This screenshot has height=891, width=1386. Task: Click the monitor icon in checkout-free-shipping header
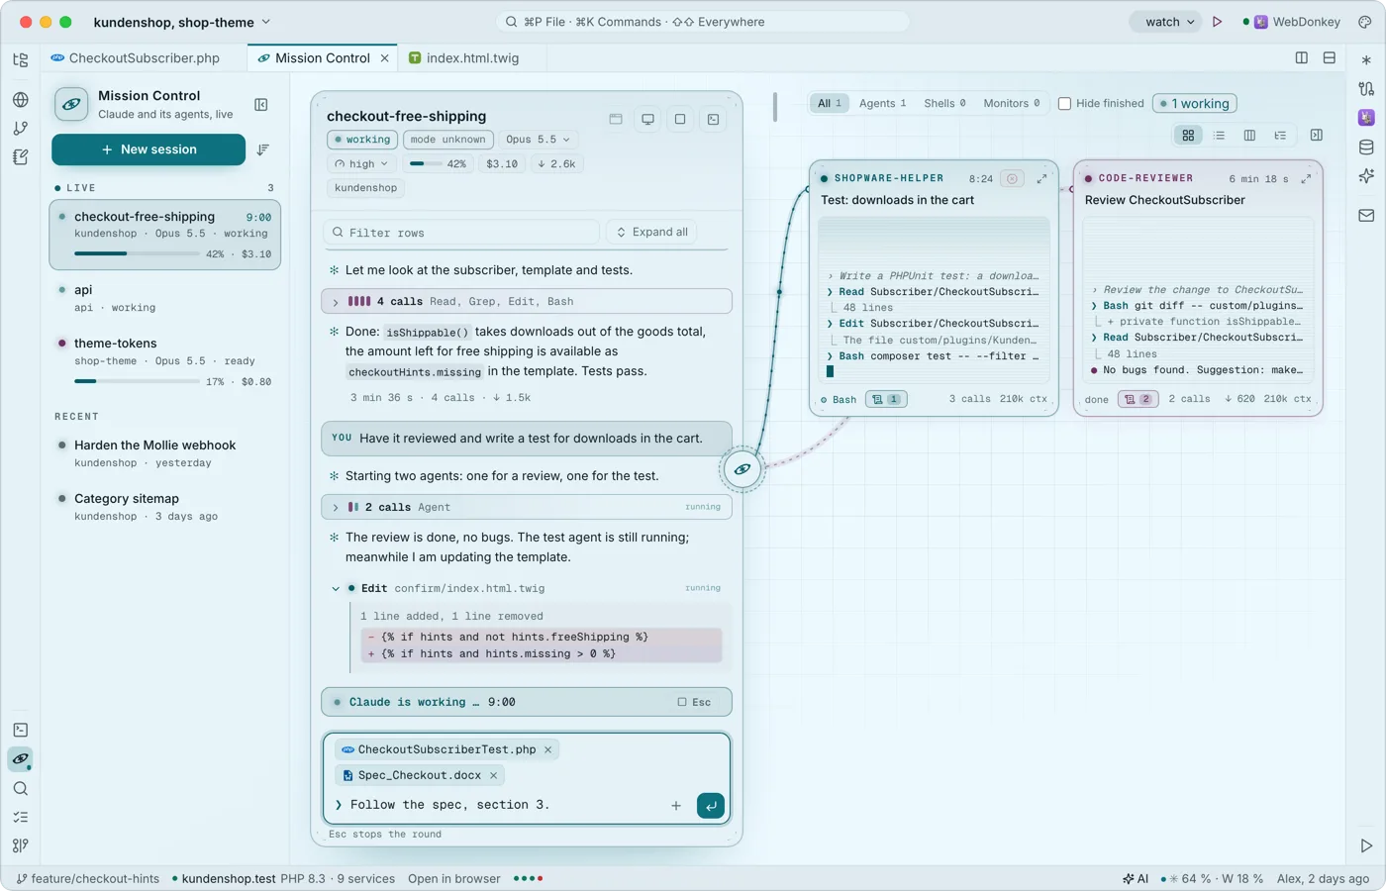[647, 119]
